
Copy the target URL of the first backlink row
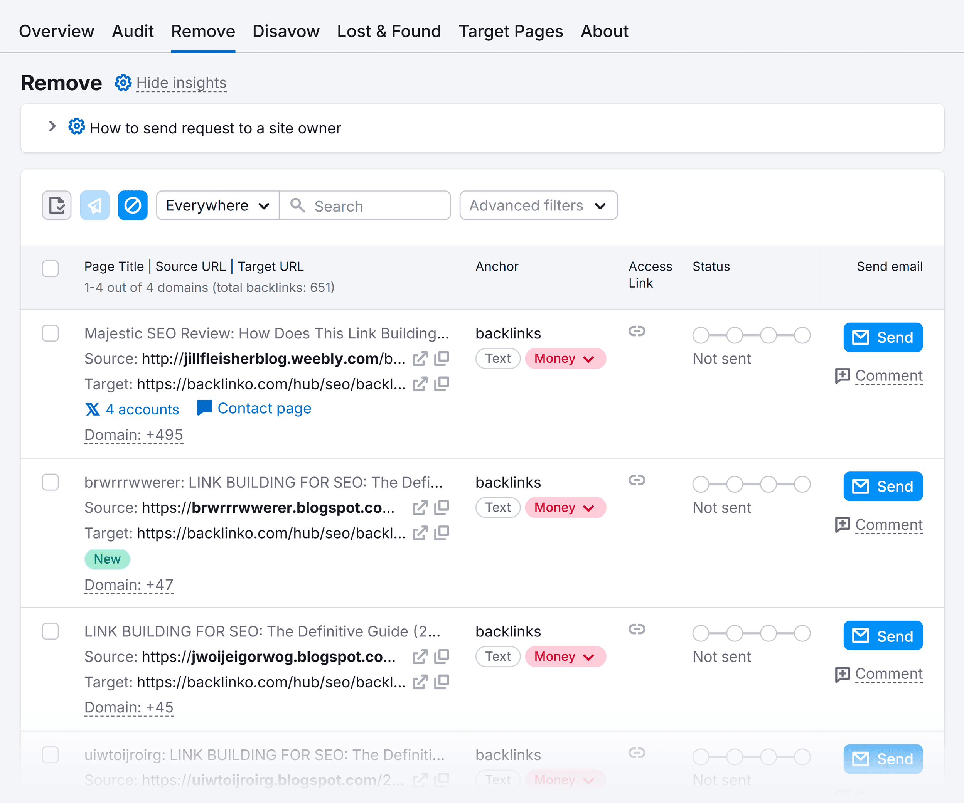[x=442, y=384]
